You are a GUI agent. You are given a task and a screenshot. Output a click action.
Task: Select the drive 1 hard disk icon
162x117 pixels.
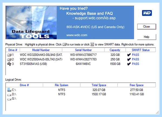point(9,55)
